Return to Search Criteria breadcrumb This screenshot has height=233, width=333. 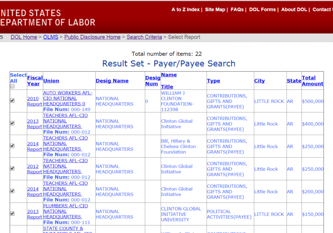144,37
